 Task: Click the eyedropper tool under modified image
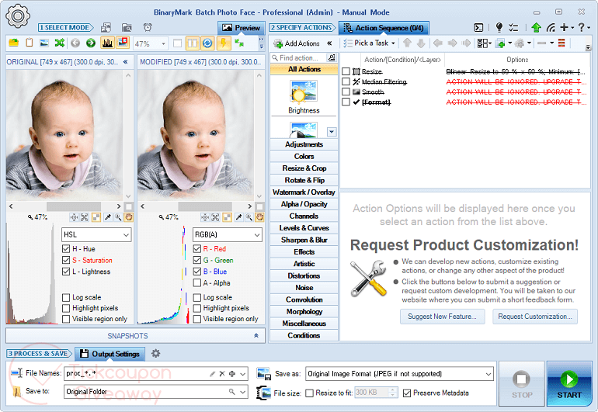pos(238,217)
